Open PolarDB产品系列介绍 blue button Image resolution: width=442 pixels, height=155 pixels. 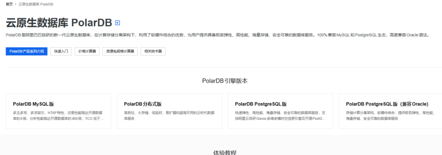26,52
